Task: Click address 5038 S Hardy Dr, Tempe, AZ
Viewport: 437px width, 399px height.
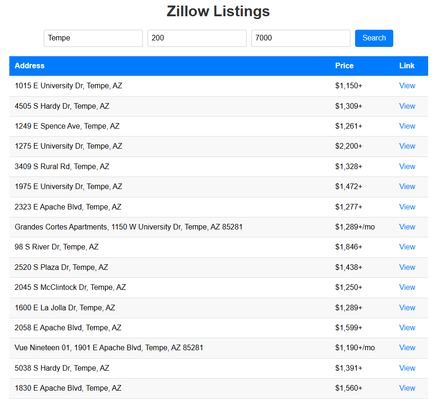Action: [62, 368]
